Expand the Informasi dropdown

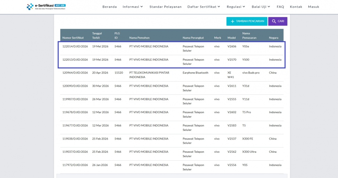tap(133, 7)
